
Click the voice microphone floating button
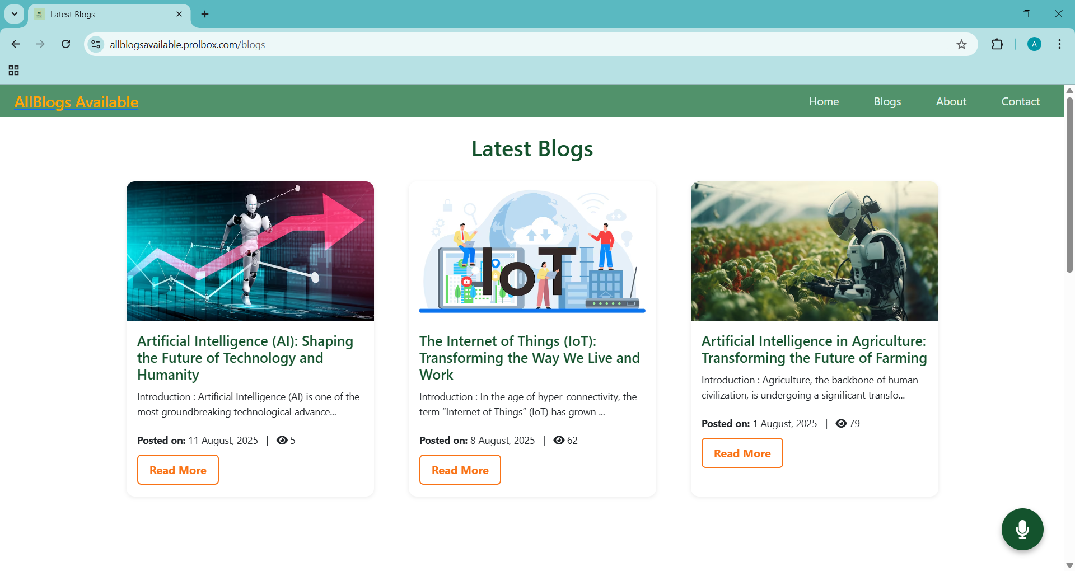click(x=1022, y=529)
